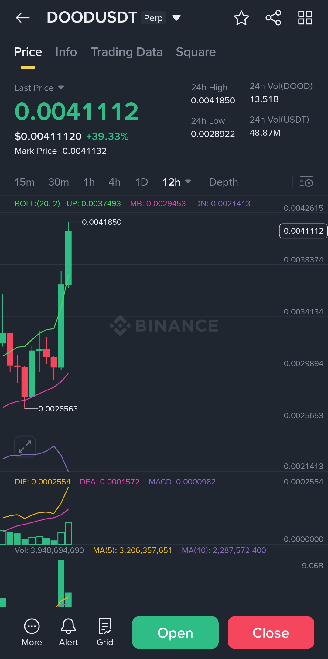Tap the 0.0041112 current price tag

[303, 231]
